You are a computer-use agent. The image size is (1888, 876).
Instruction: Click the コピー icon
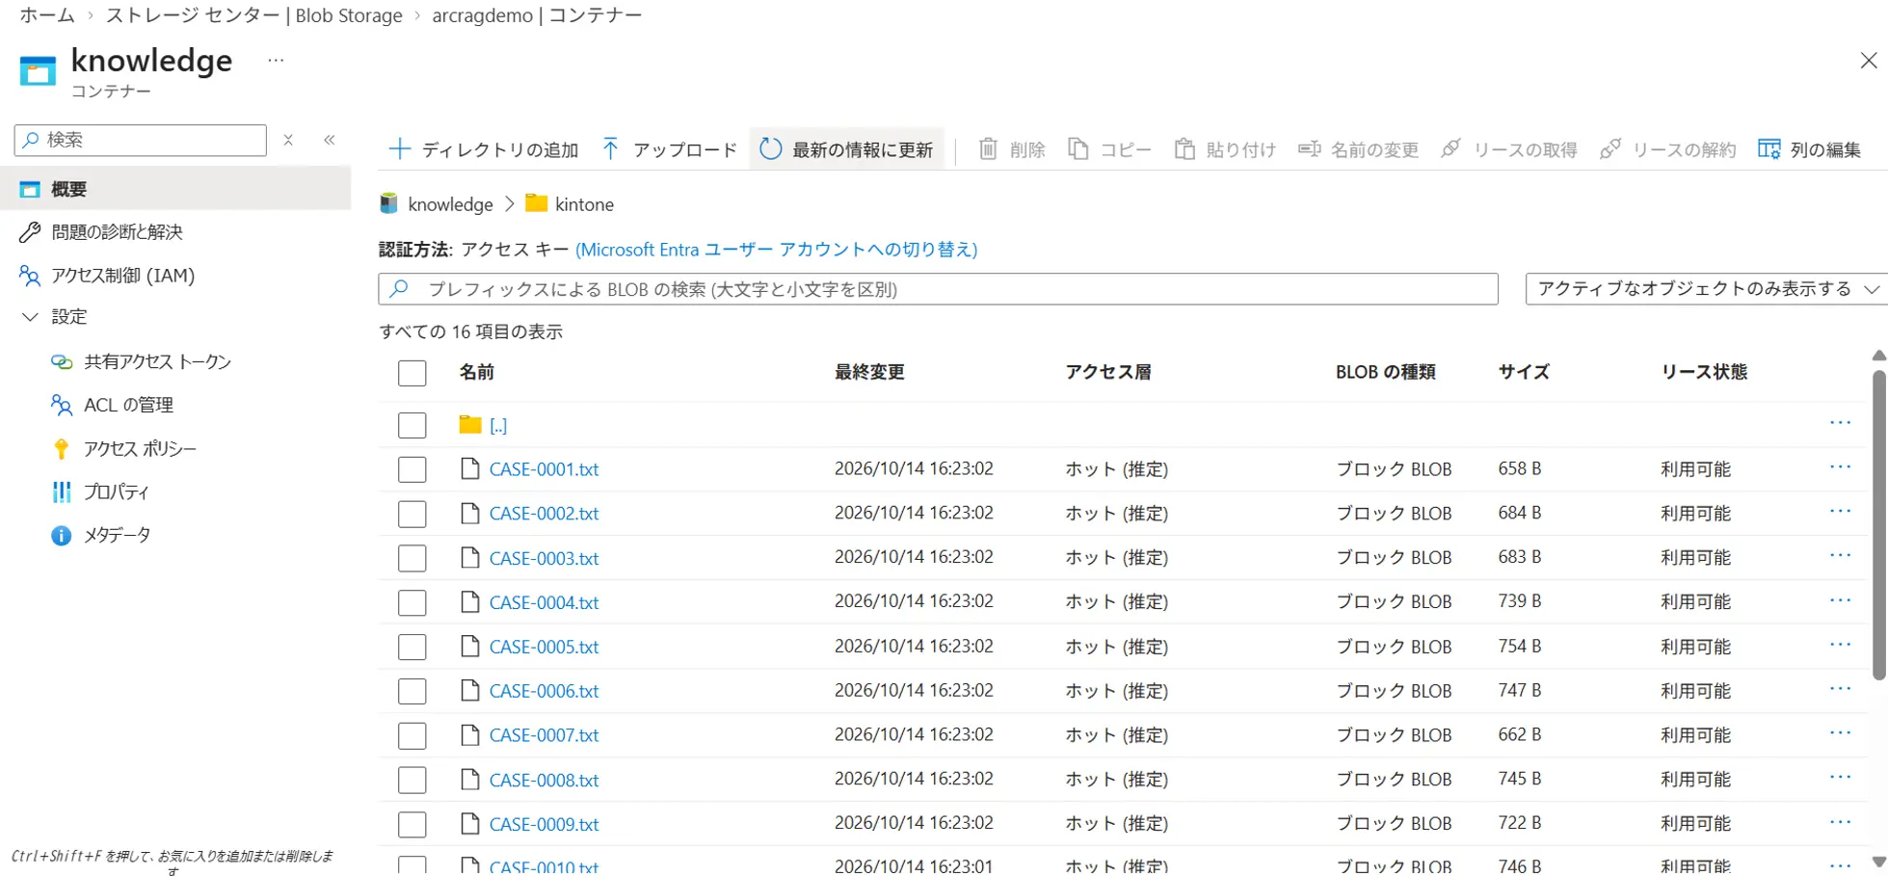(1078, 149)
